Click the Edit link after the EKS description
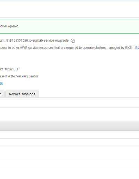The height and width of the screenshot is (179, 139). (137, 48)
